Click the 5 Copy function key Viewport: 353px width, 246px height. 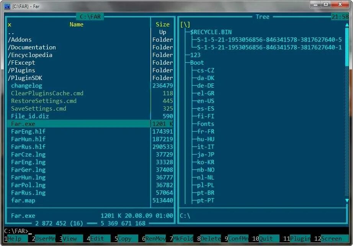click(126, 239)
